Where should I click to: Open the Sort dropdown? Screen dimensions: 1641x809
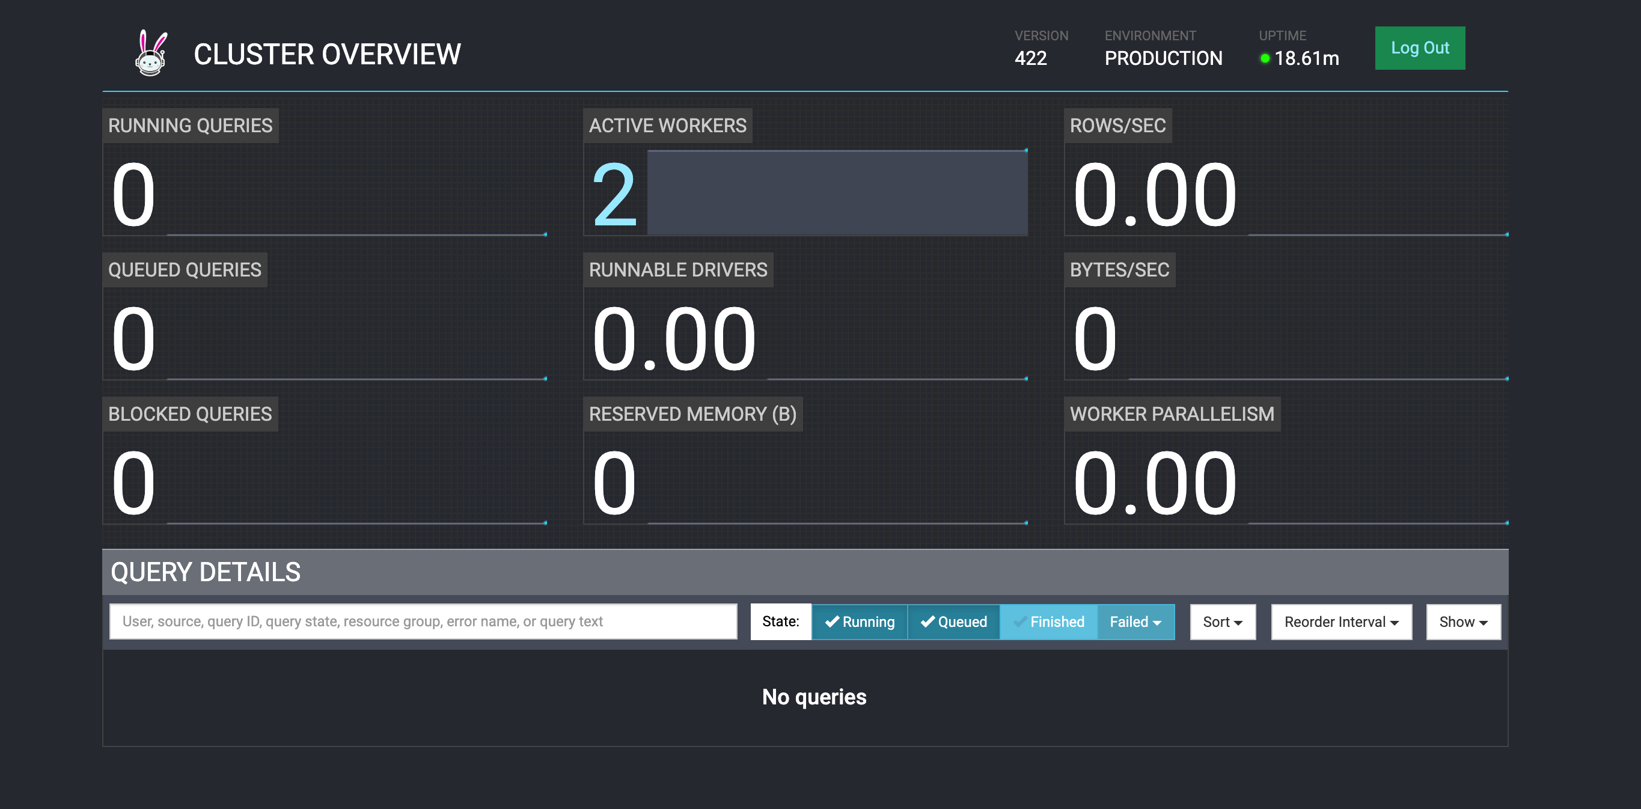pos(1222,621)
